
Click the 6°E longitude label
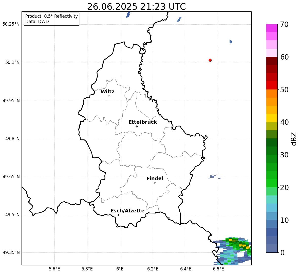120,269
